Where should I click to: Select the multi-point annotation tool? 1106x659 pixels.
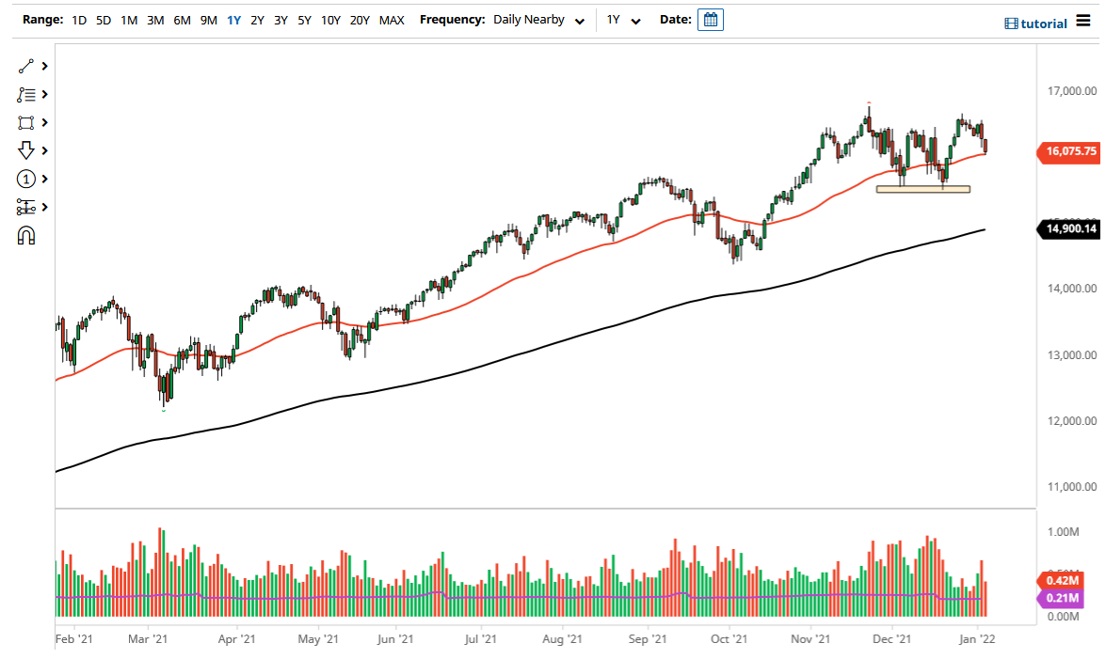point(25,94)
